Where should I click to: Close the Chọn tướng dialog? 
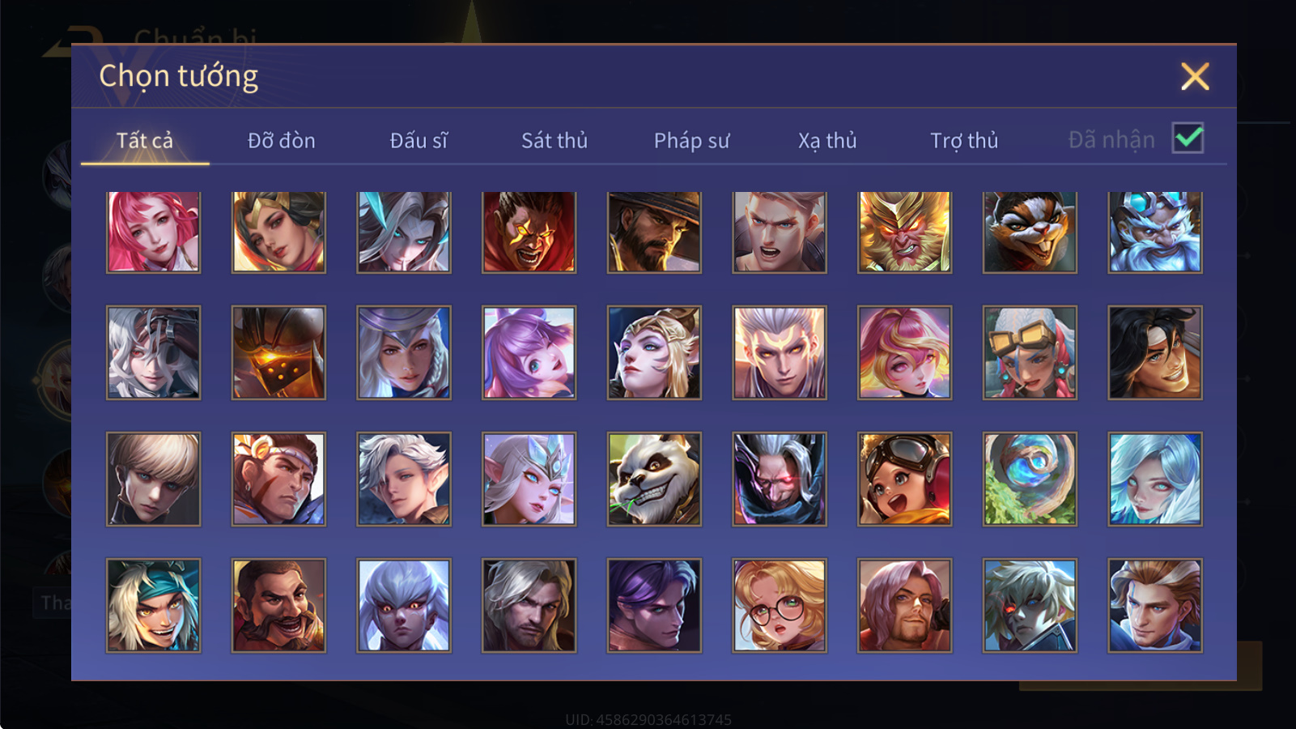[x=1195, y=77]
